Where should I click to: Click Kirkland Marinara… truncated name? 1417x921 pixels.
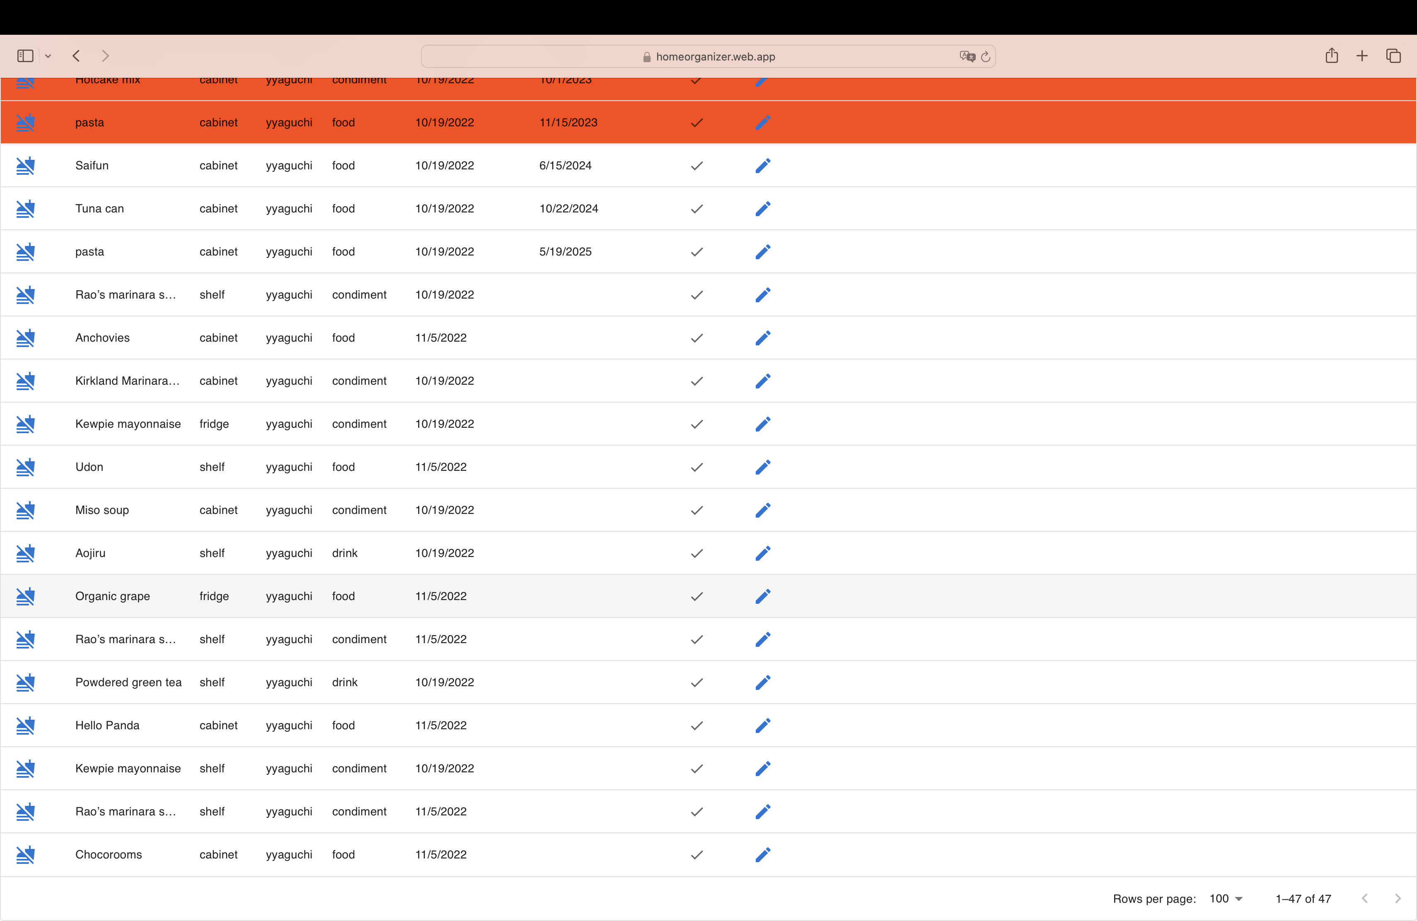pyautogui.click(x=128, y=381)
